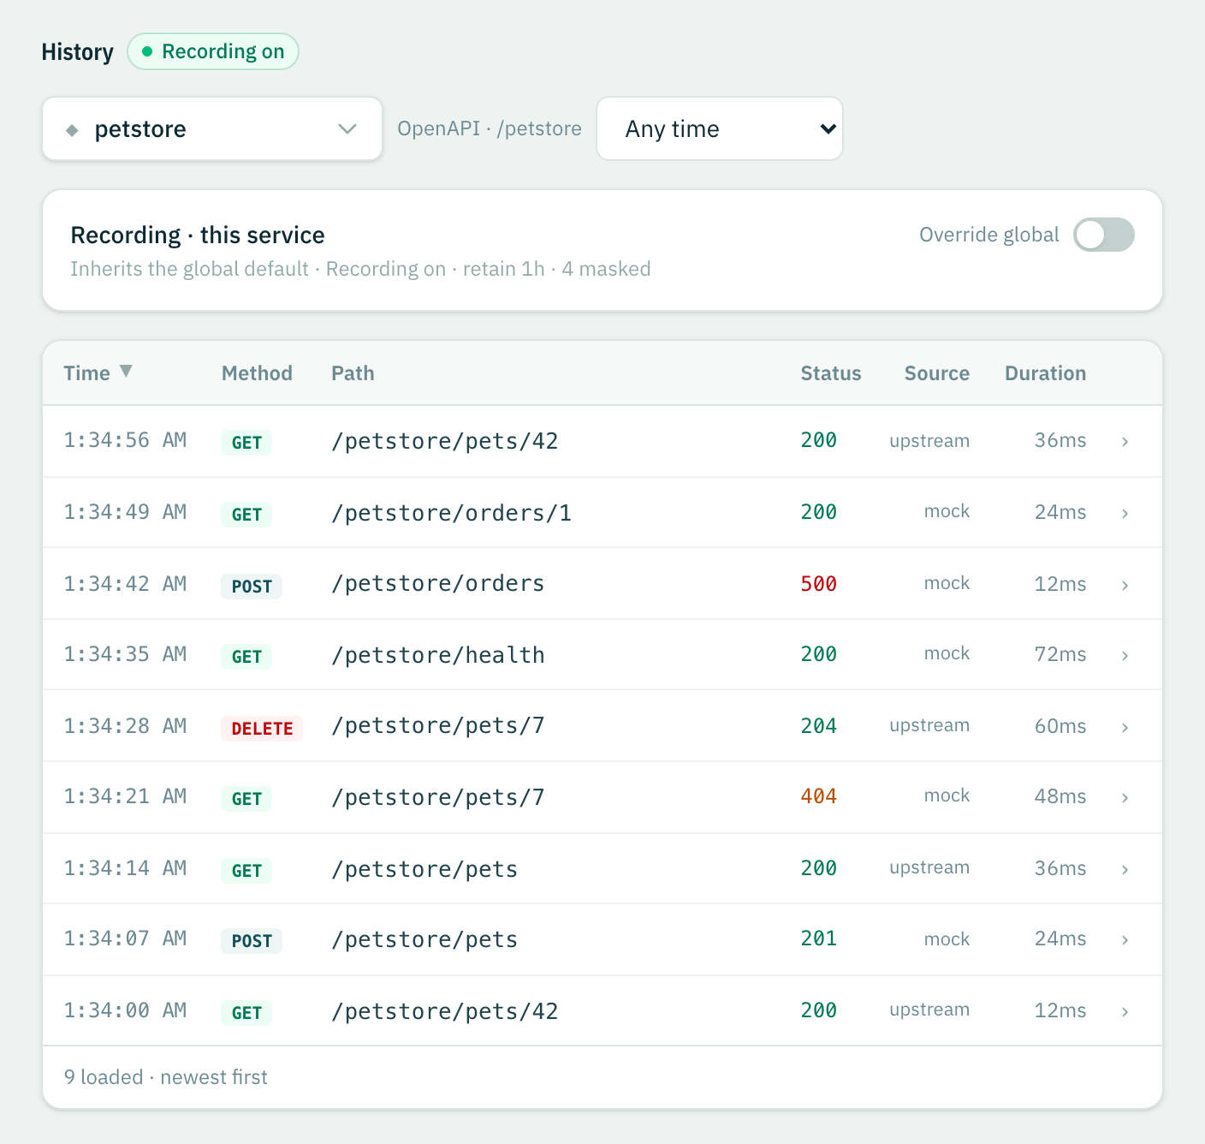Click the Method column header
The height and width of the screenshot is (1144, 1205).
257,373
